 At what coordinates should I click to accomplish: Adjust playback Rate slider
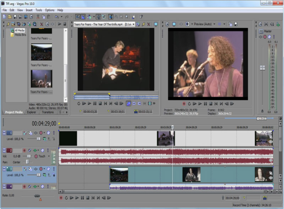point(37,196)
